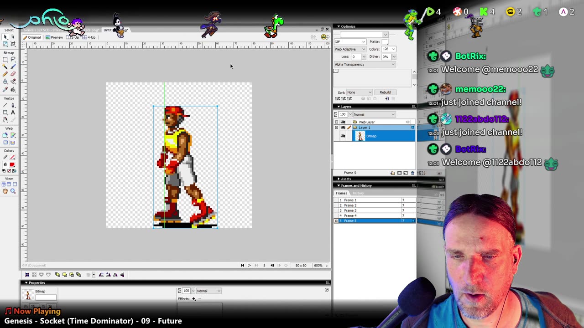Collapse the Frames and History panel
The width and height of the screenshot is (584, 328).
coord(338,185)
